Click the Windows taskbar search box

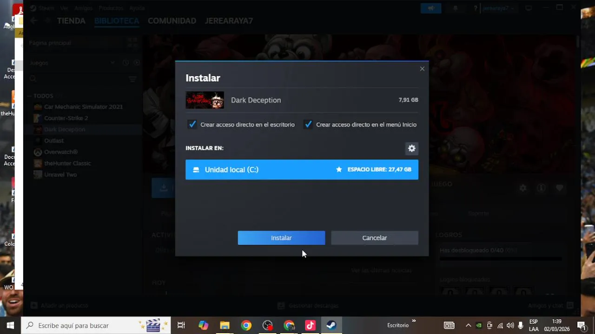tap(96, 325)
